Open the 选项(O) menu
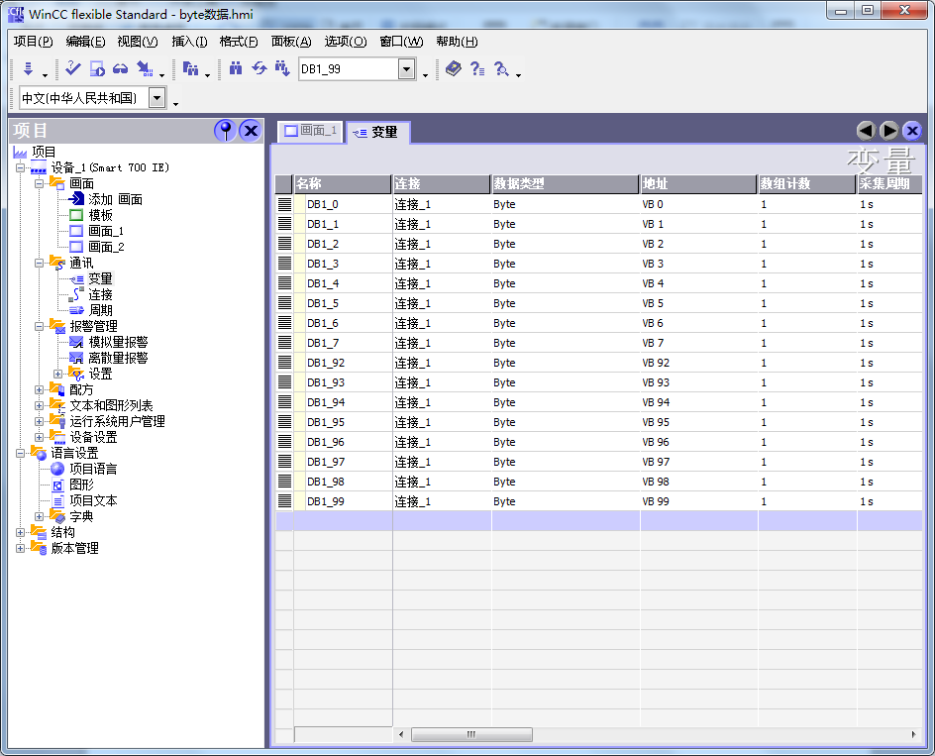Image resolution: width=935 pixels, height=756 pixels. point(346,42)
